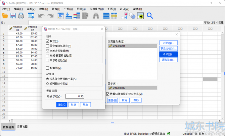Click the 选项(O)... button
The width and height of the screenshot is (225, 136).
pyautogui.click(x=168, y=54)
